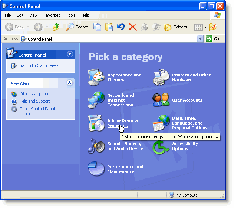Click the Forward arrow toolbar button
The height and width of the screenshot is (208, 234).
click(x=38, y=27)
